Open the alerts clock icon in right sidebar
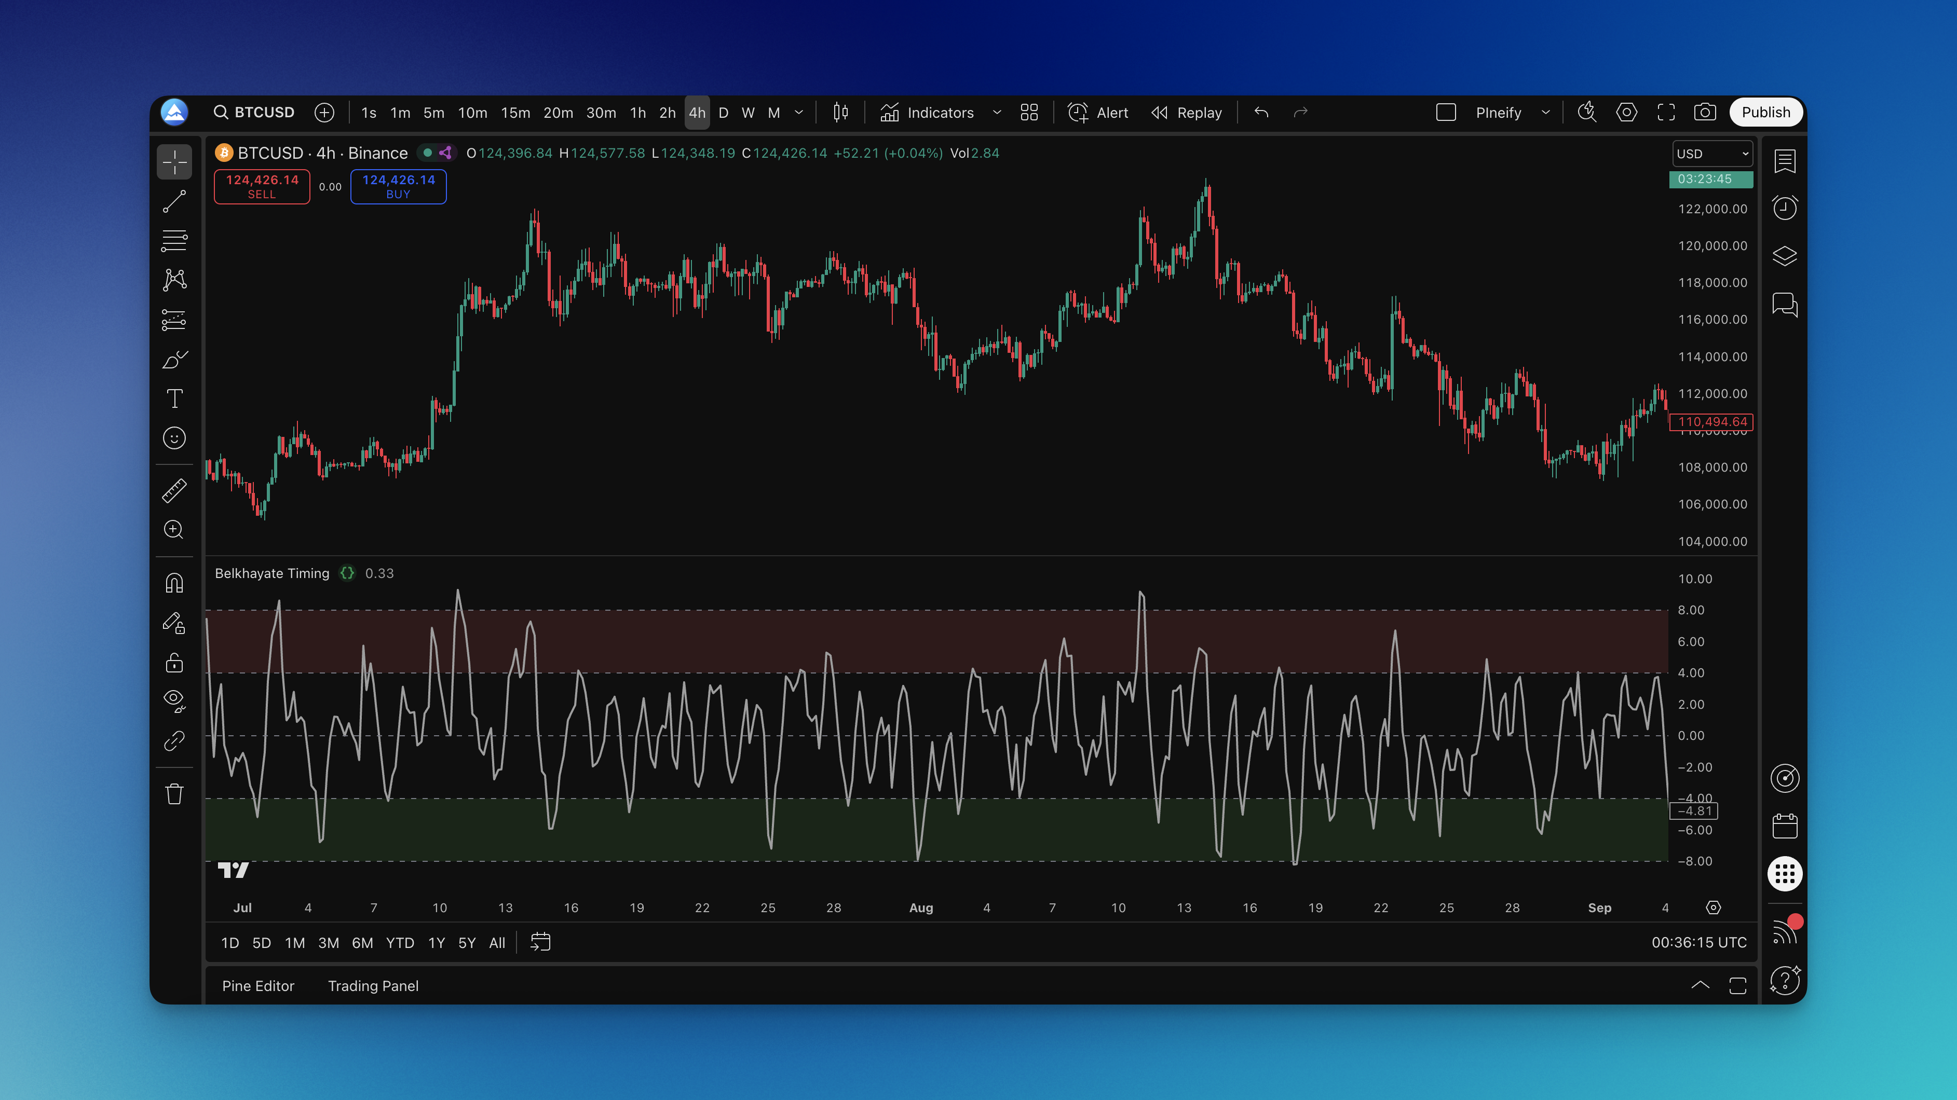 [x=1785, y=207]
